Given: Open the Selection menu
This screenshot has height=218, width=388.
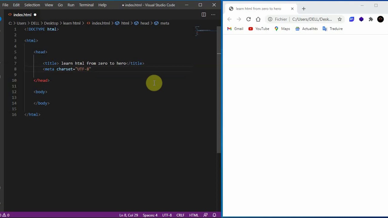Looking at the screenshot, I should (x=32, y=5).
